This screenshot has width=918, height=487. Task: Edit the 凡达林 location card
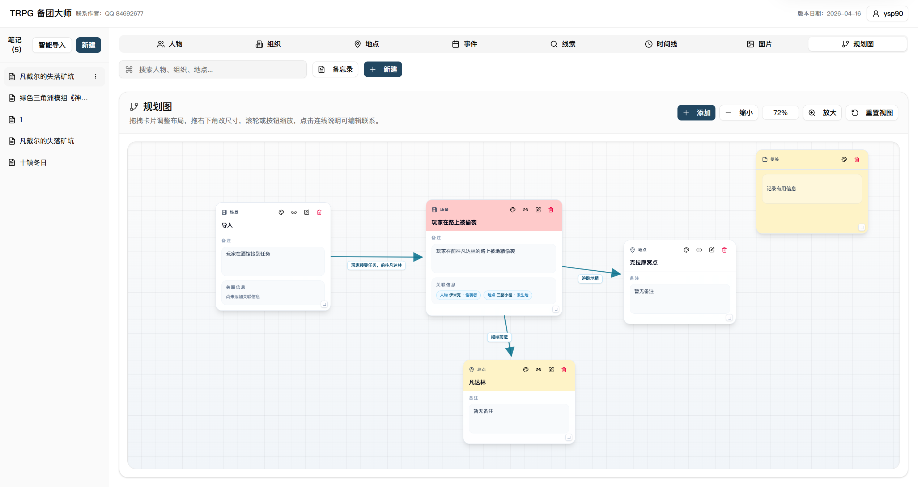551,370
